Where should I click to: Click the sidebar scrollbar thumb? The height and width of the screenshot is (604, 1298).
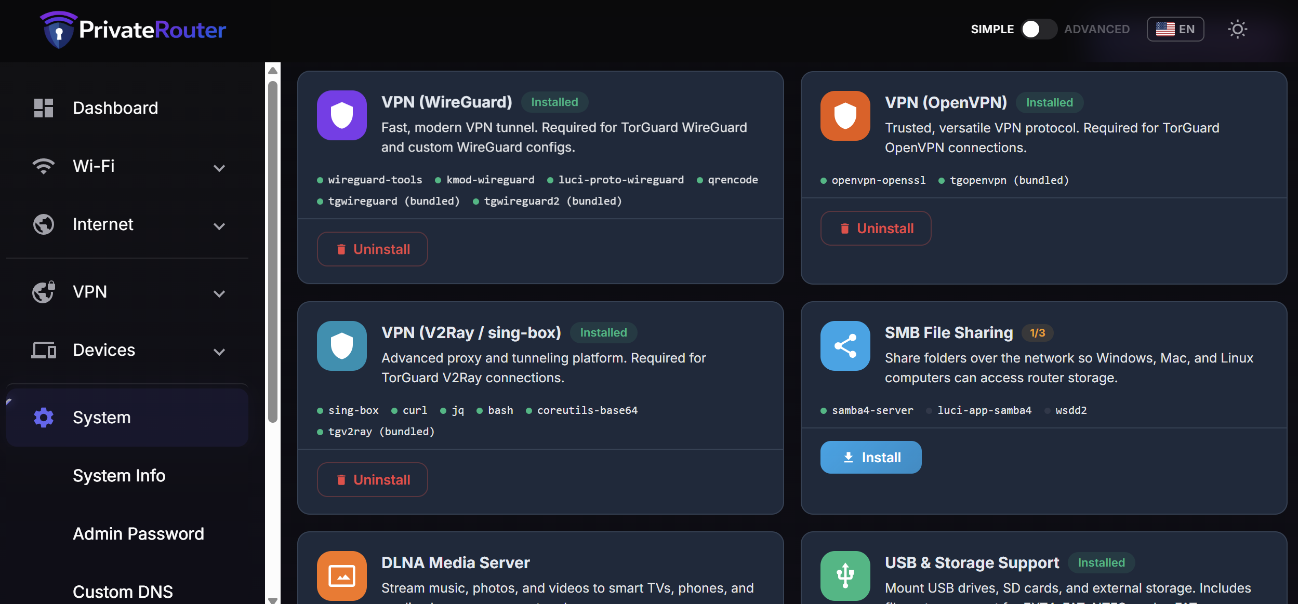[x=273, y=252]
